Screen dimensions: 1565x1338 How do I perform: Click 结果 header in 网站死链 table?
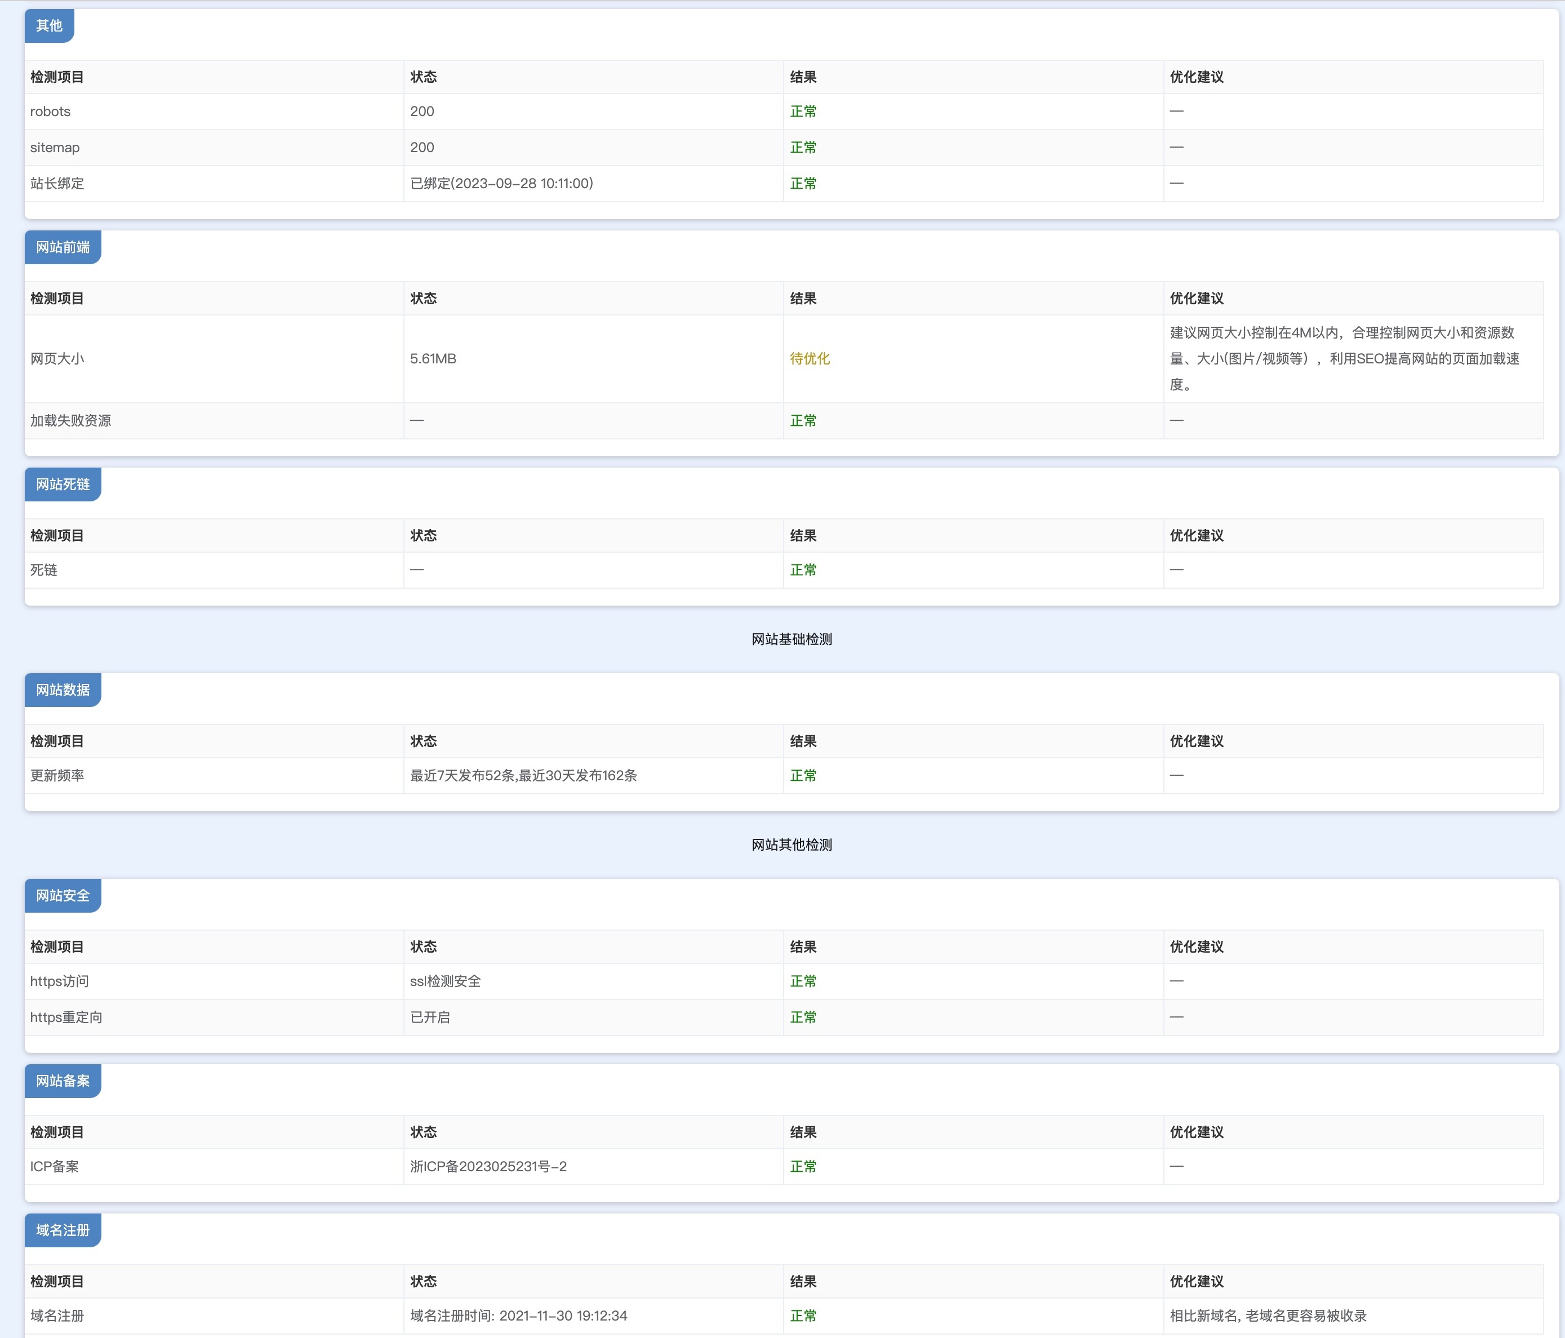(804, 536)
